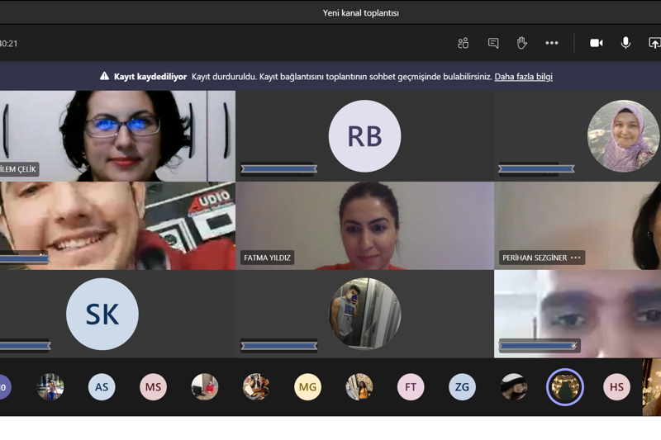The width and height of the screenshot is (661, 440).
Task: Click the MG avatar in participant strip
Action: point(307,386)
